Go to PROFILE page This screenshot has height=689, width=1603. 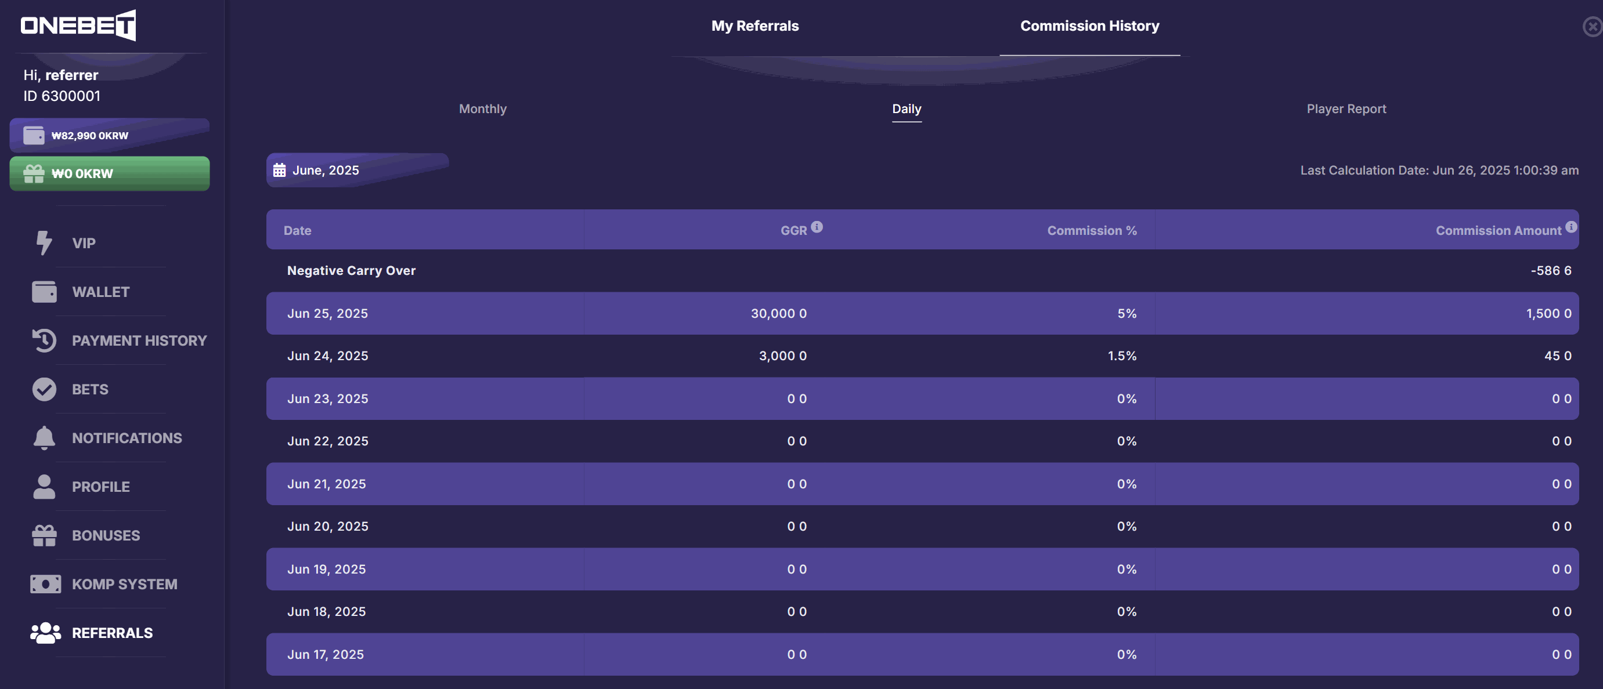(x=101, y=486)
